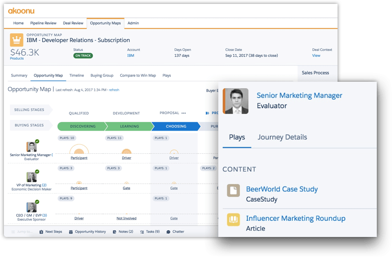Viewport: 392px width, 258px height.
Task: Click the SELLING STAGES label arrow
Action: [31, 110]
